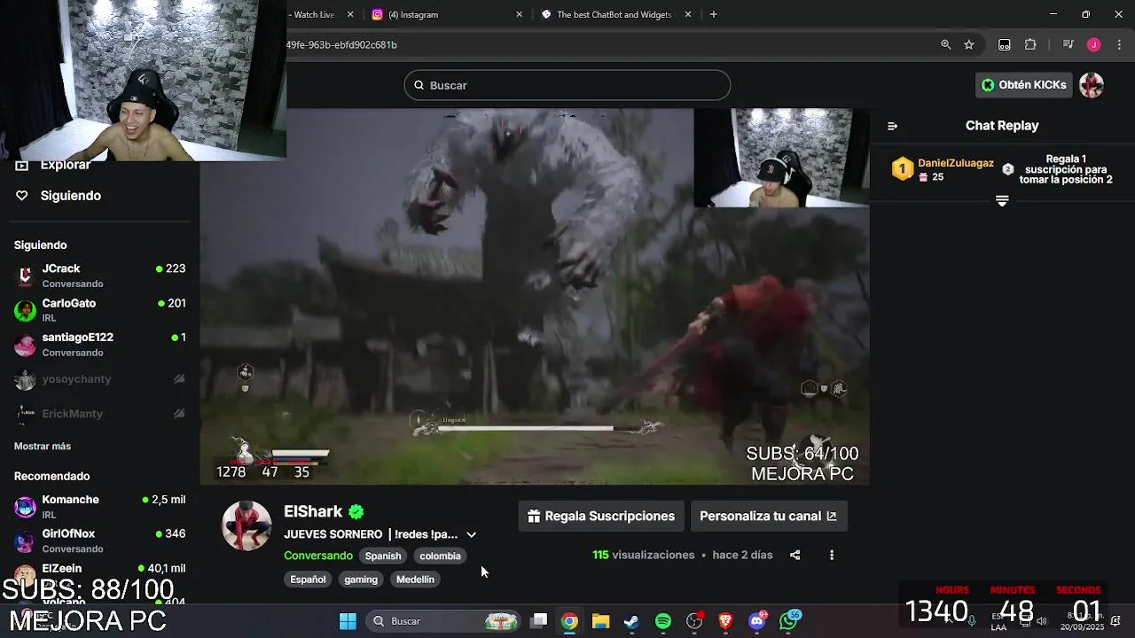Screen dimensions: 1135x638
Task: Click the Chat Replay heading
Action: pyautogui.click(x=1002, y=126)
